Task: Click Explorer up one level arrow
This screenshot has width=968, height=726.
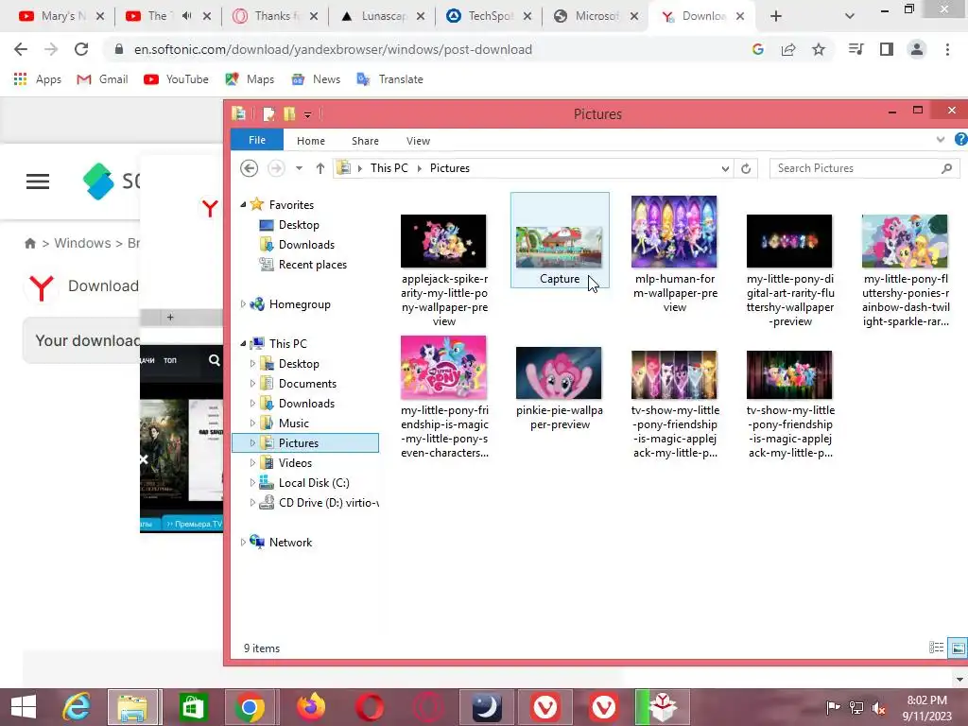Action: 320,168
